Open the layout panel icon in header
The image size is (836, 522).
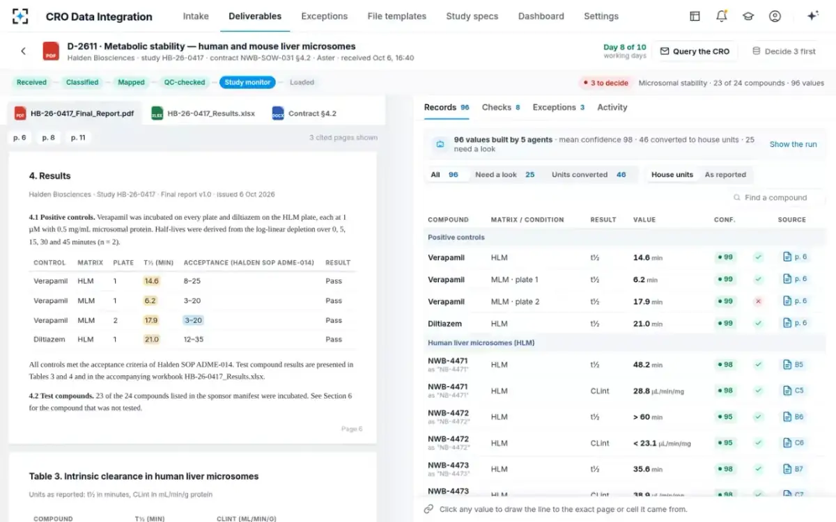click(x=695, y=16)
